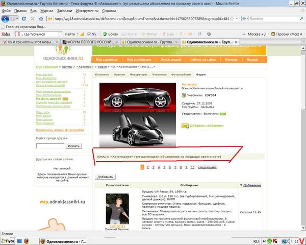Close the 'ФОРУМ ПЕРВОГО РОССИЙ...' tab
This screenshot has height=245, width=306.
(116, 42)
